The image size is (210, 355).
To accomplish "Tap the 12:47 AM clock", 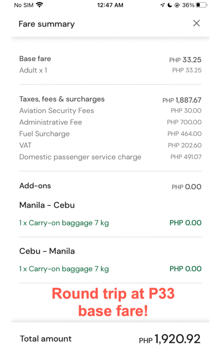I will coord(110,5).
